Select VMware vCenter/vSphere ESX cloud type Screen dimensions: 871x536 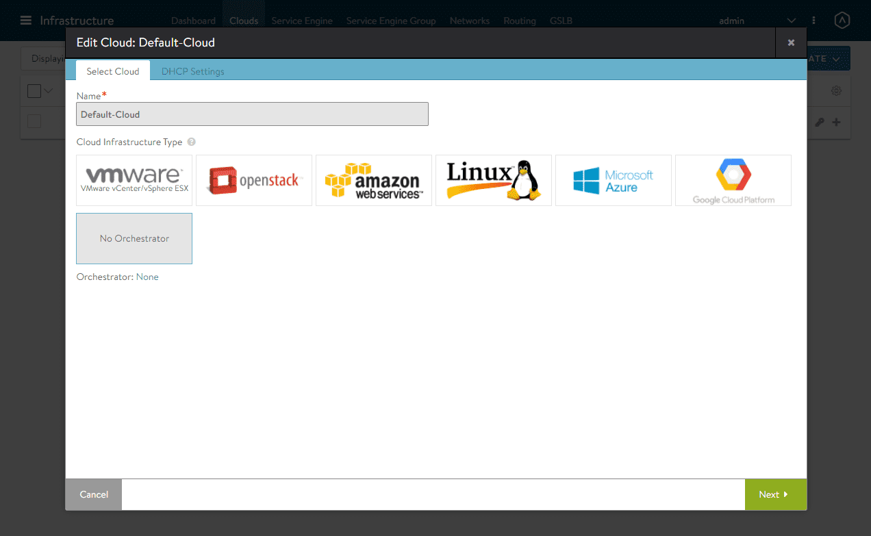tap(134, 180)
